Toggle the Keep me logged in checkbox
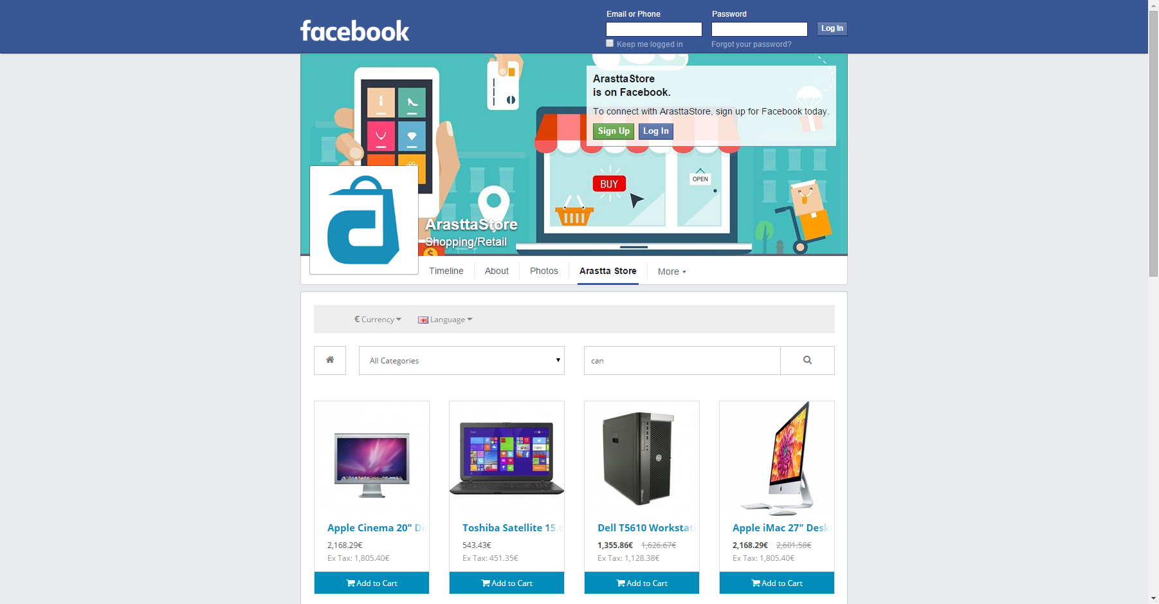 (x=610, y=43)
